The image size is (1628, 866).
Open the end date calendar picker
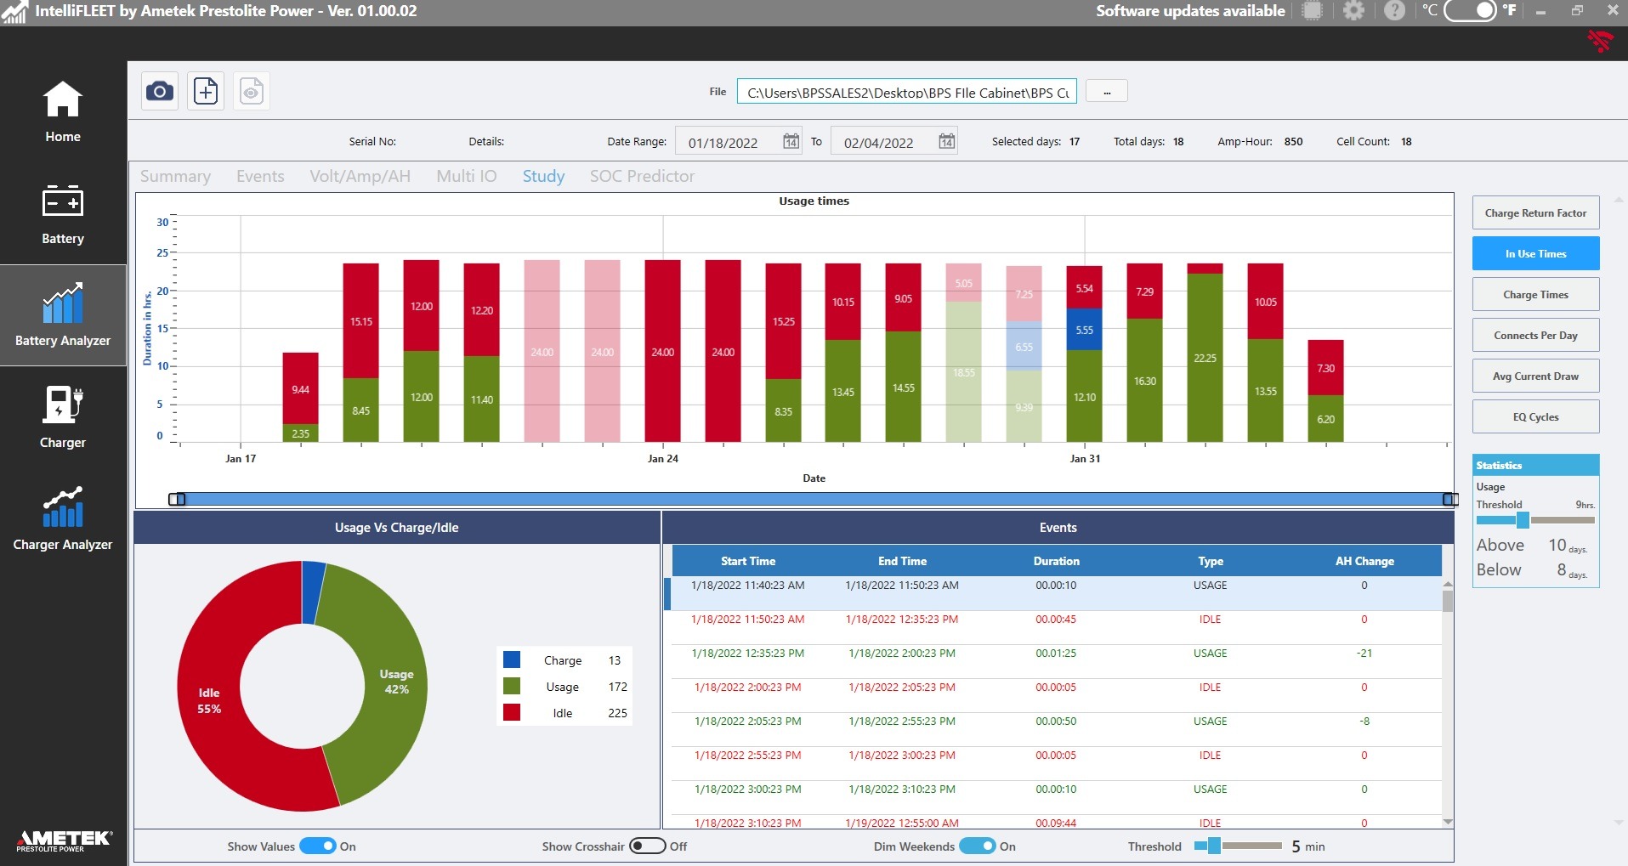pos(946,142)
